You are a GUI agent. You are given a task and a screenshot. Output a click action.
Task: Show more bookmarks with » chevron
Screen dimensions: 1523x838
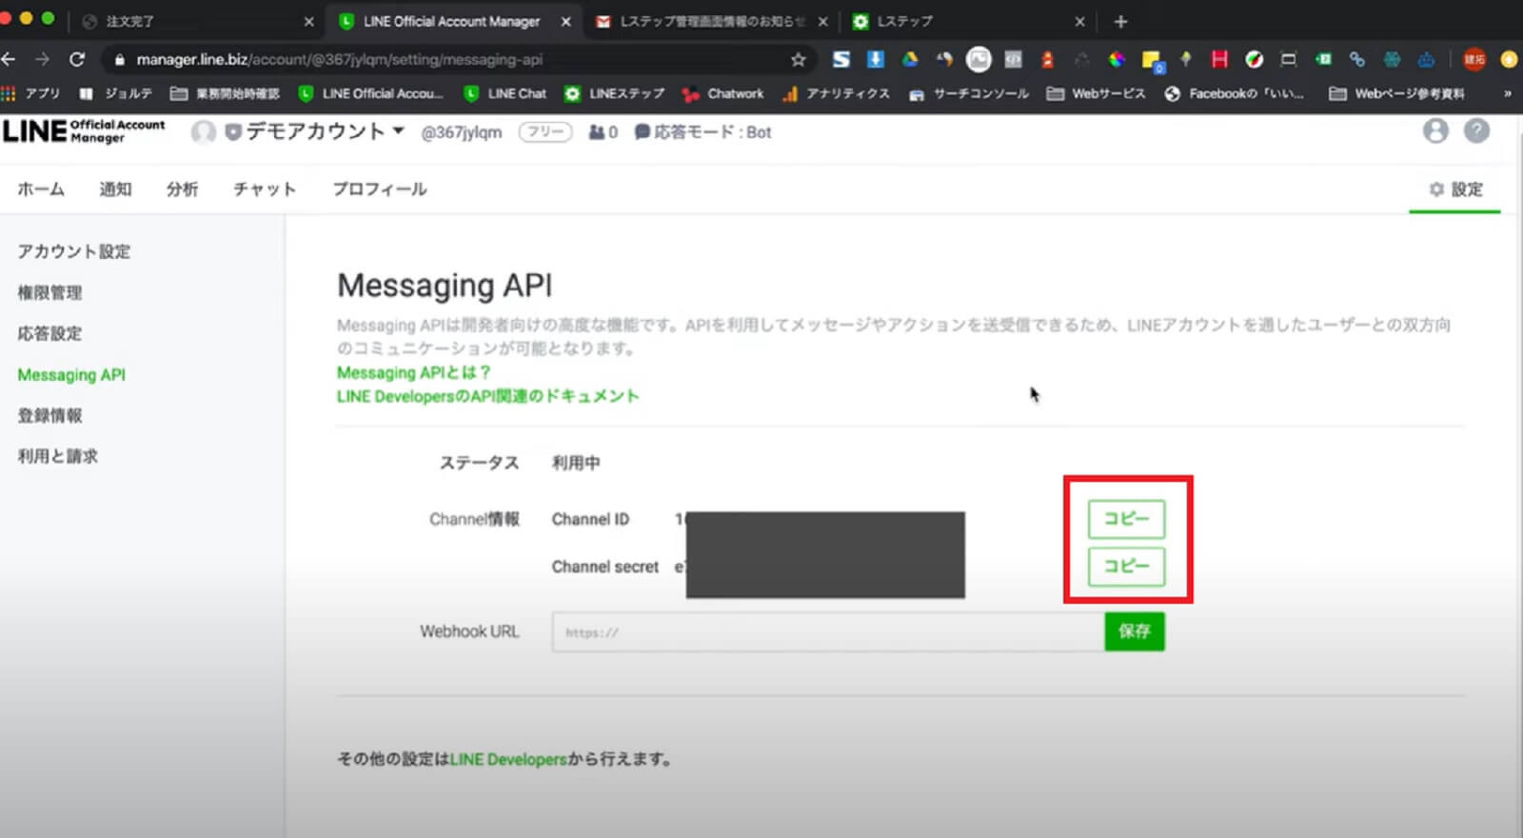[1507, 93]
